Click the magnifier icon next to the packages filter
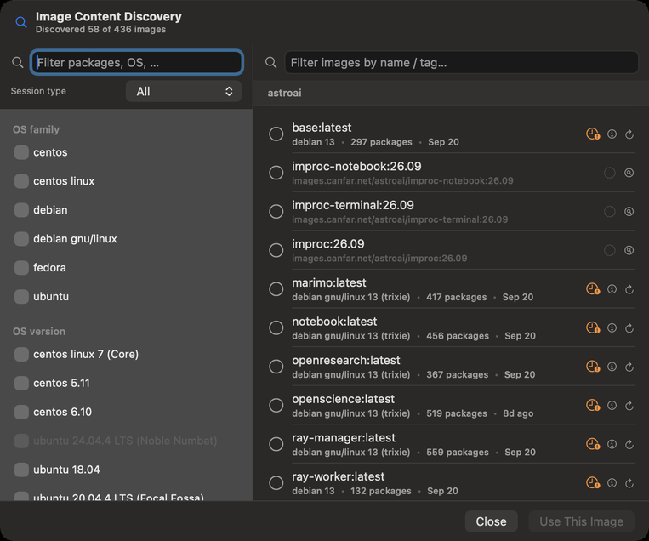 tap(17, 62)
